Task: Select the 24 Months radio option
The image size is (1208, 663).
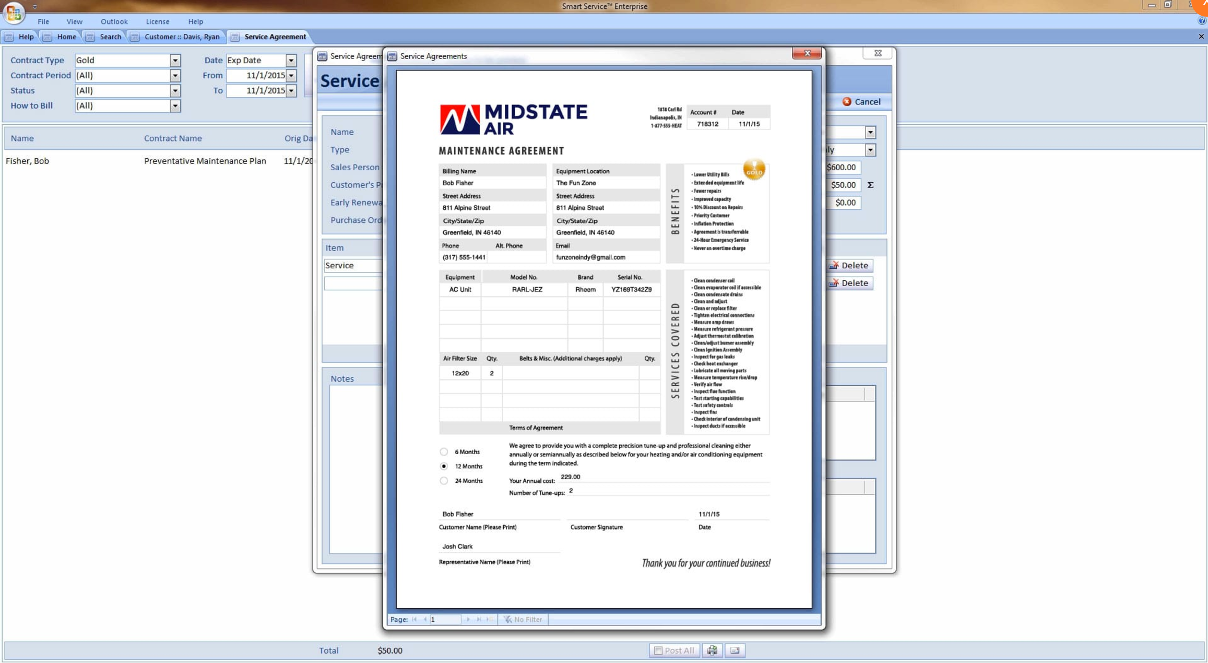Action: (x=444, y=481)
